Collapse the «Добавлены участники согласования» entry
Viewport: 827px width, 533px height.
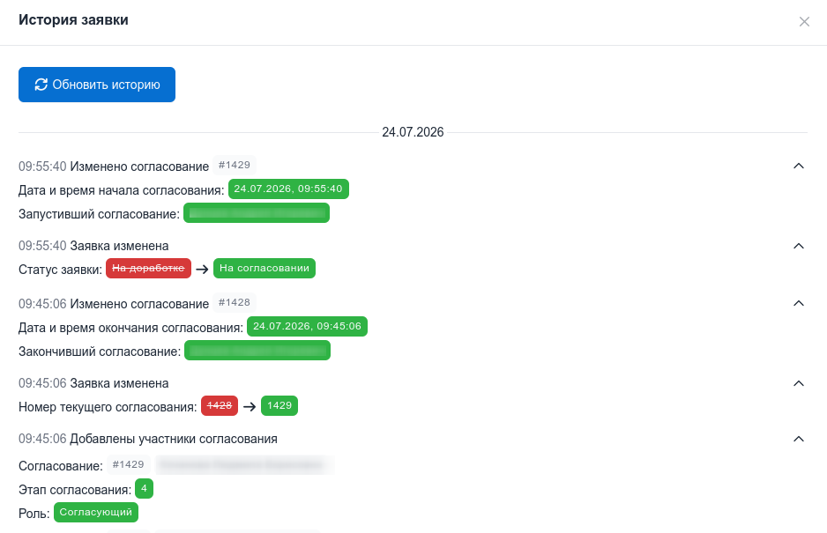pyautogui.click(x=799, y=439)
